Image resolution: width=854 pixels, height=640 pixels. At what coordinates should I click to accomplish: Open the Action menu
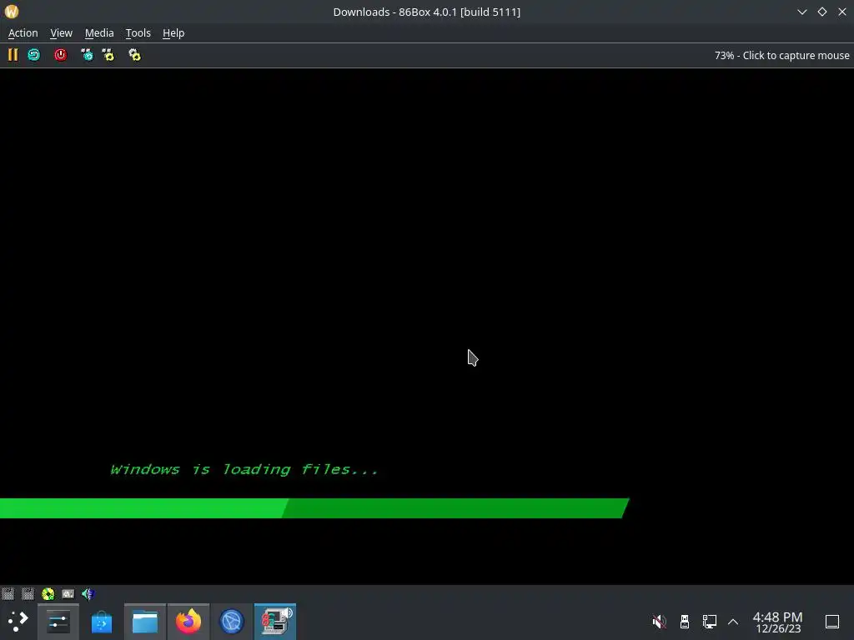tap(23, 33)
